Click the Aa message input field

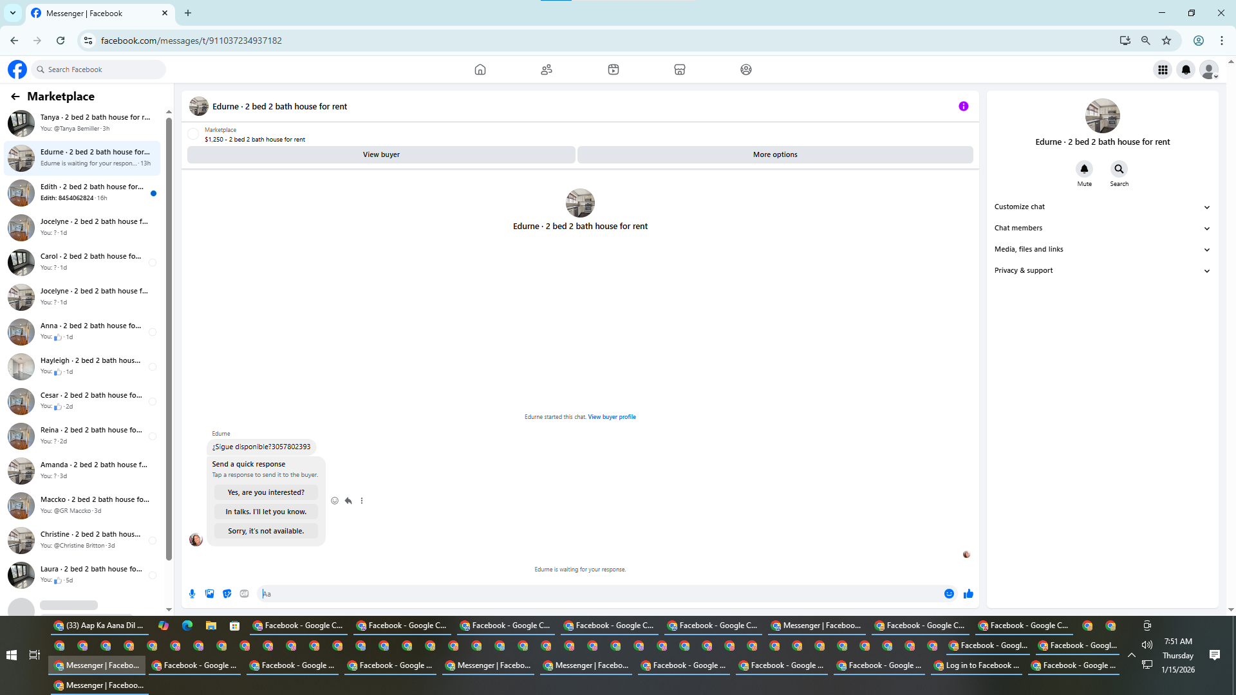599,593
